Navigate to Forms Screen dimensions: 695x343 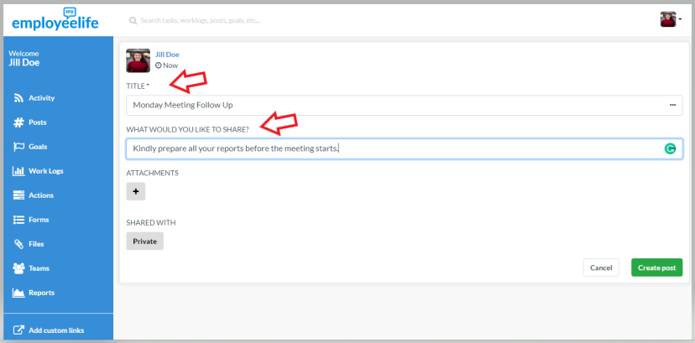pos(39,220)
